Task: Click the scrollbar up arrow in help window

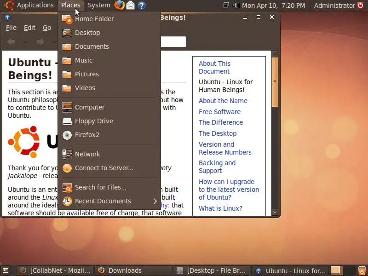Action: pos(275,54)
